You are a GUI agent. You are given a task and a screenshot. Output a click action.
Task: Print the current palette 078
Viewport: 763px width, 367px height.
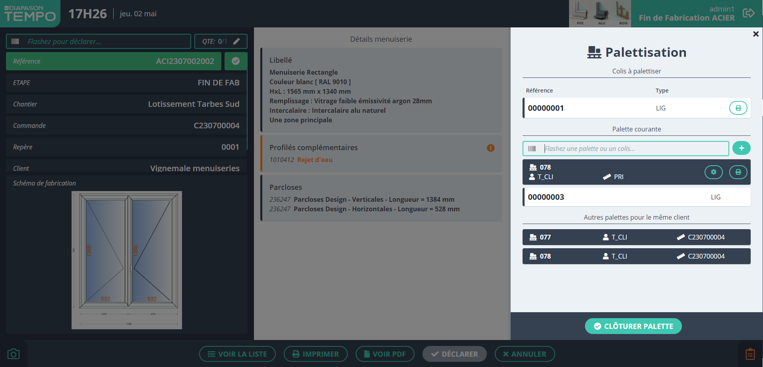tap(738, 172)
